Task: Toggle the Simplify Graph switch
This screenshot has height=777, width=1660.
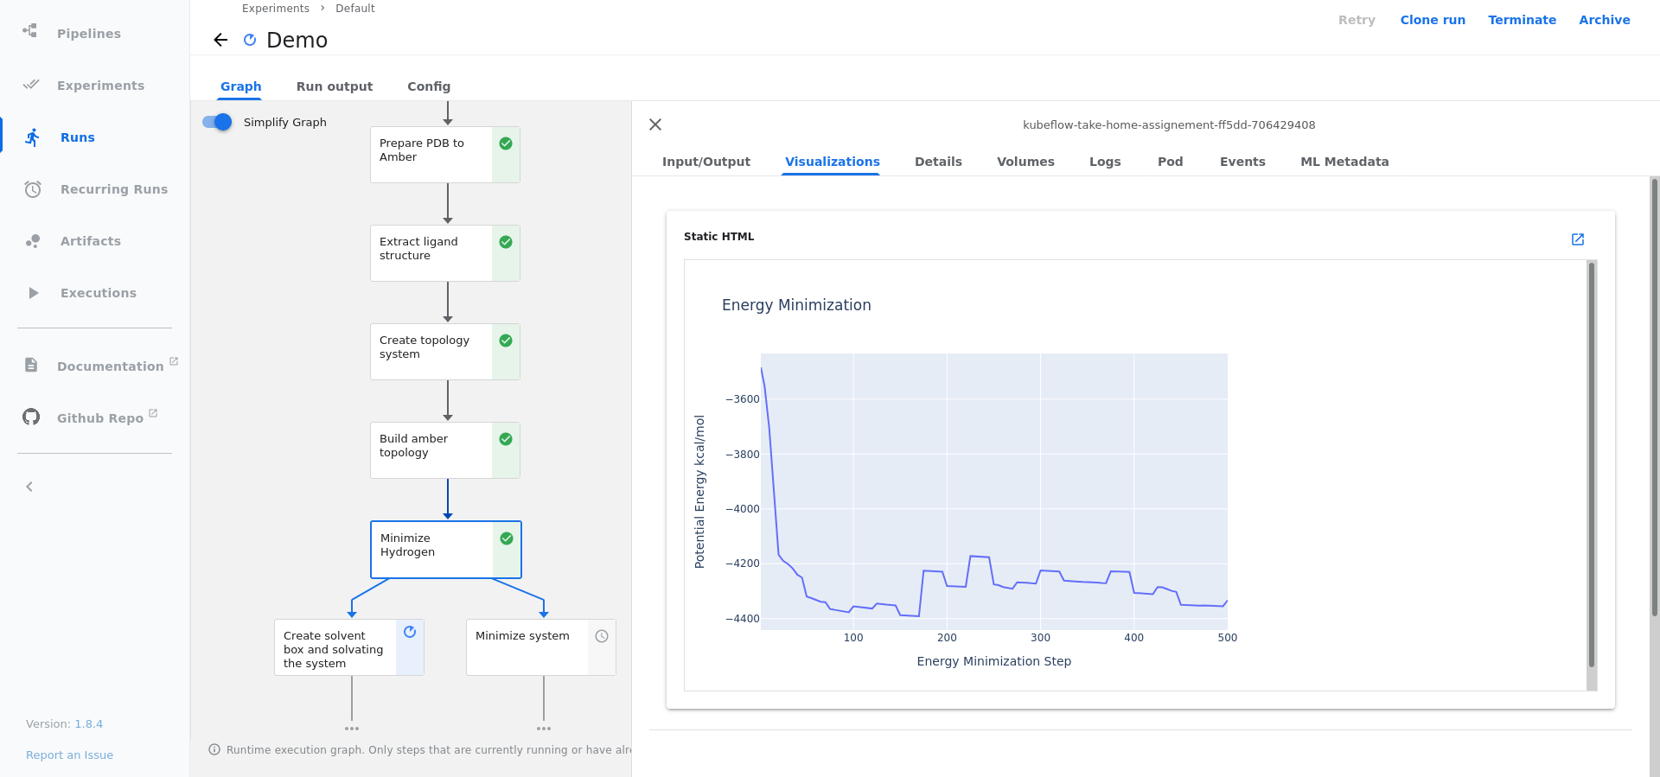Action: tap(218, 122)
